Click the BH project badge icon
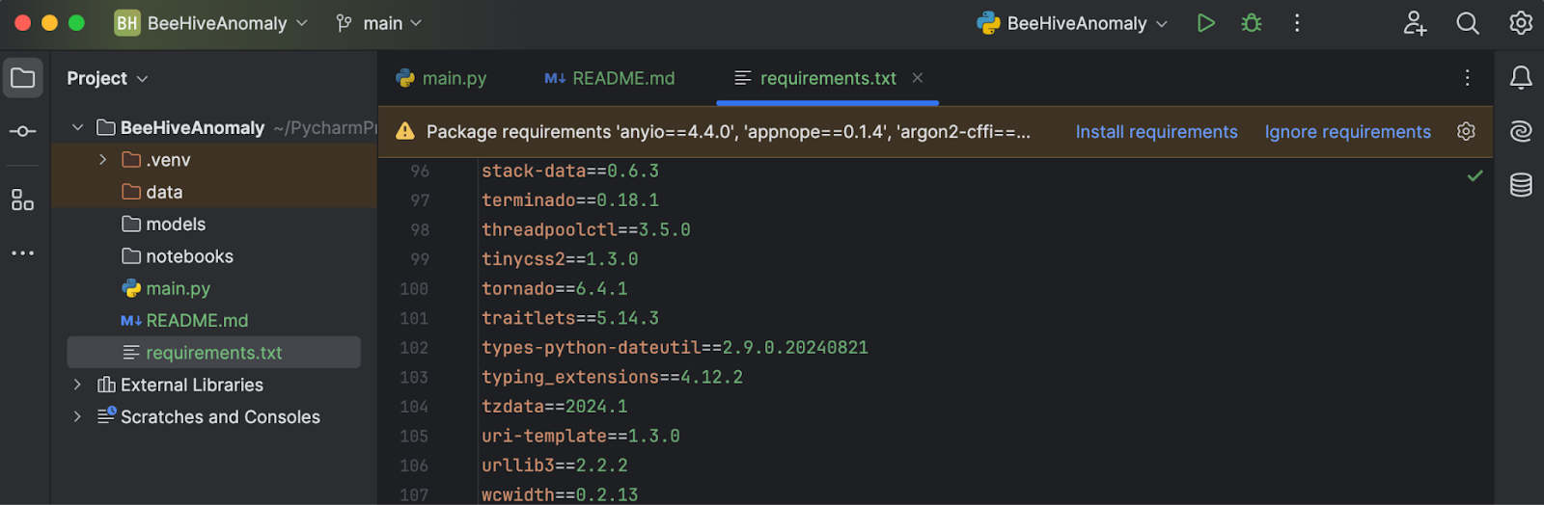This screenshot has width=1544, height=505. [x=127, y=23]
